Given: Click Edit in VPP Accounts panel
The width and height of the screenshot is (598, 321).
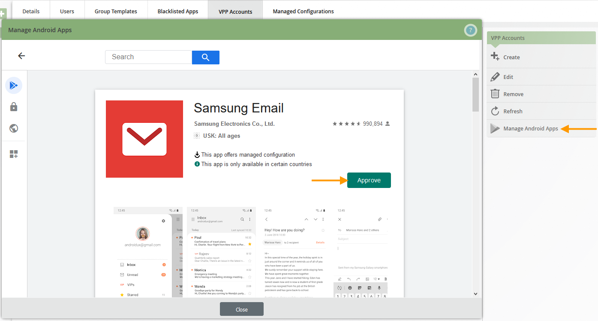Looking at the screenshot, I should 508,77.
